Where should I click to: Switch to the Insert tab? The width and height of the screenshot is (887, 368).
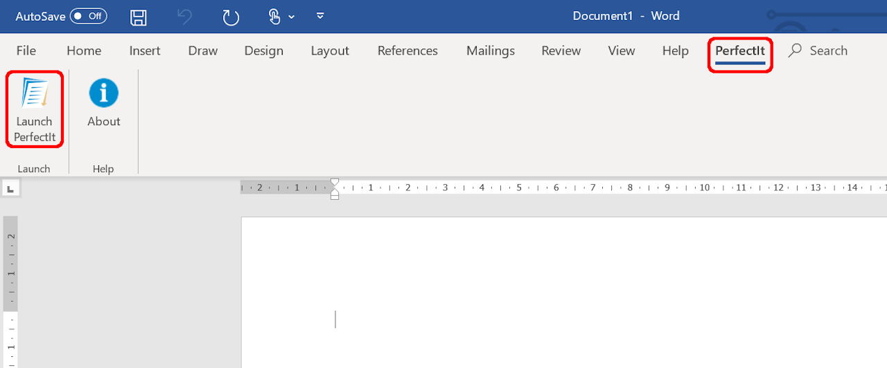(145, 50)
